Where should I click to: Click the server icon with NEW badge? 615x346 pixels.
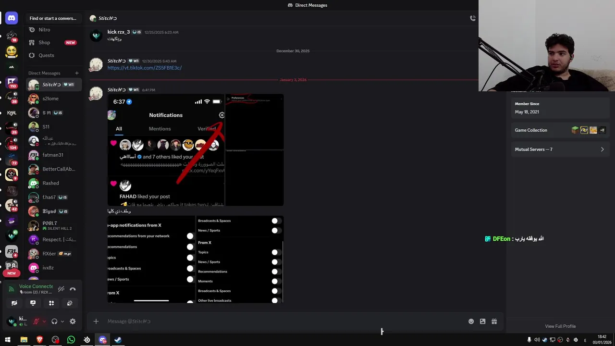(12, 267)
